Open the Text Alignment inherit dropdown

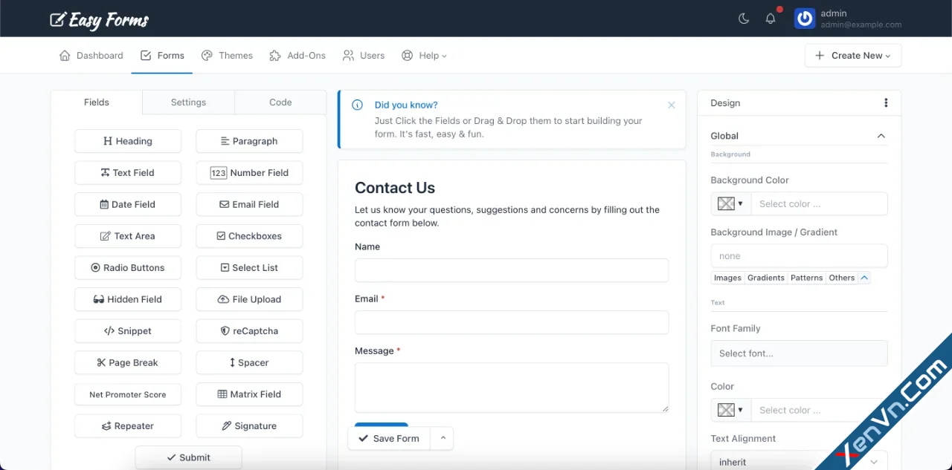pos(799,462)
